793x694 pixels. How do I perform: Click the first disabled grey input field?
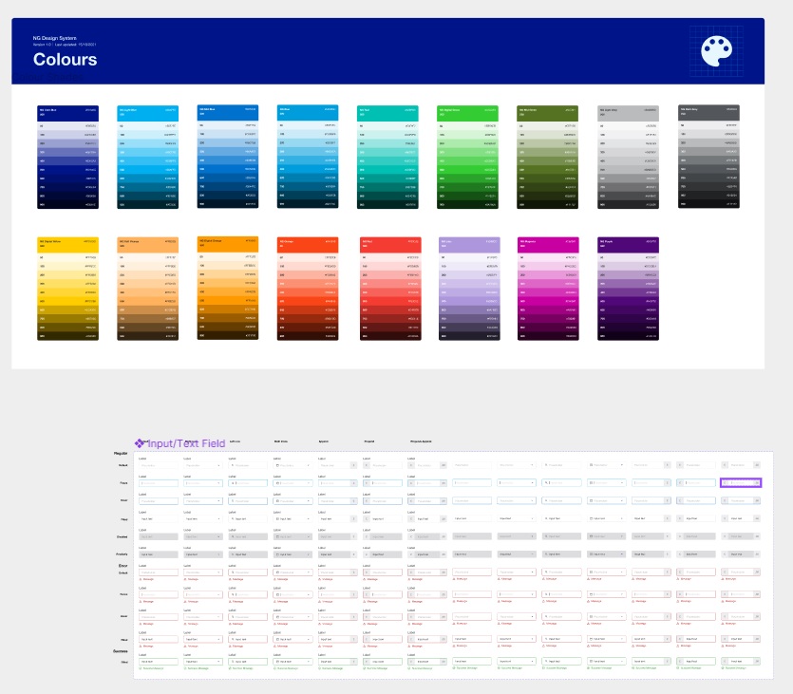coord(157,536)
